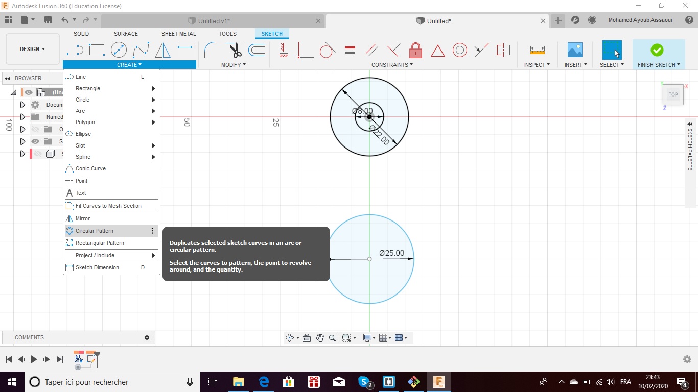Viewport: 698px width, 392px height.
Task: Select the Trim scissors tool
Action: (x=235, y=50)
